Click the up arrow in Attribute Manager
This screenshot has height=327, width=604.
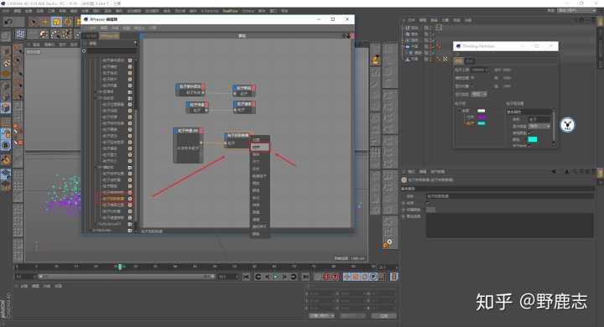tap(566, 172)
